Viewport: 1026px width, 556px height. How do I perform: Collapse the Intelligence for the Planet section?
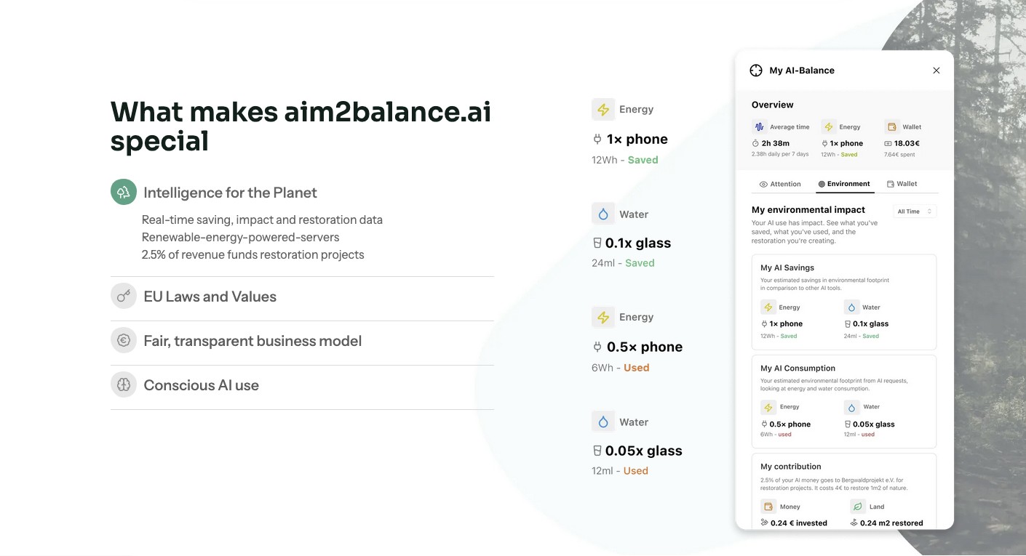click(302, 193)
